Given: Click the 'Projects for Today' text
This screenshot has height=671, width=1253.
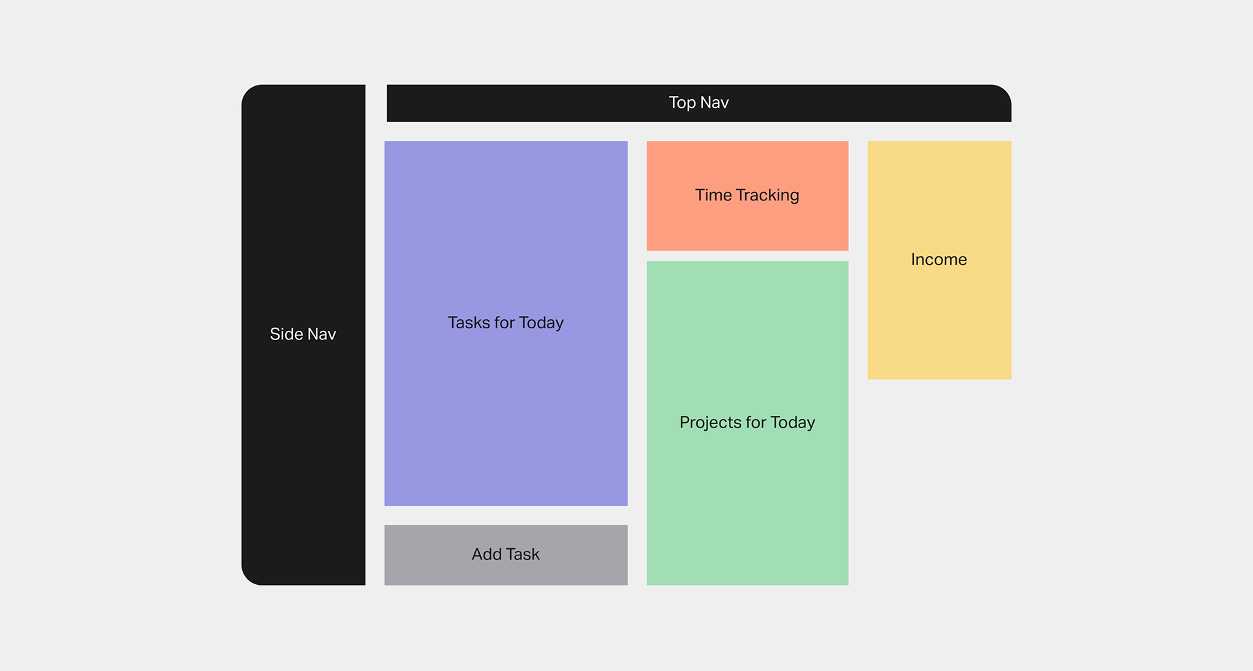Looking at the screenshot, I should point(747,422).
